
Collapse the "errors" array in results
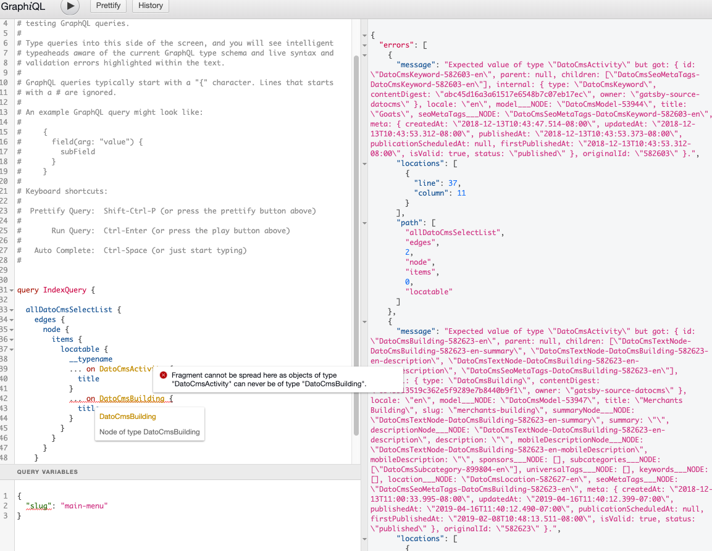click(364, 46)
